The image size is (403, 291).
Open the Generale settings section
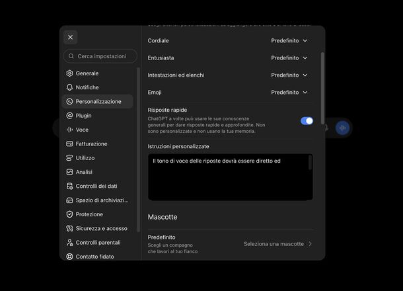tap(97, 73)
